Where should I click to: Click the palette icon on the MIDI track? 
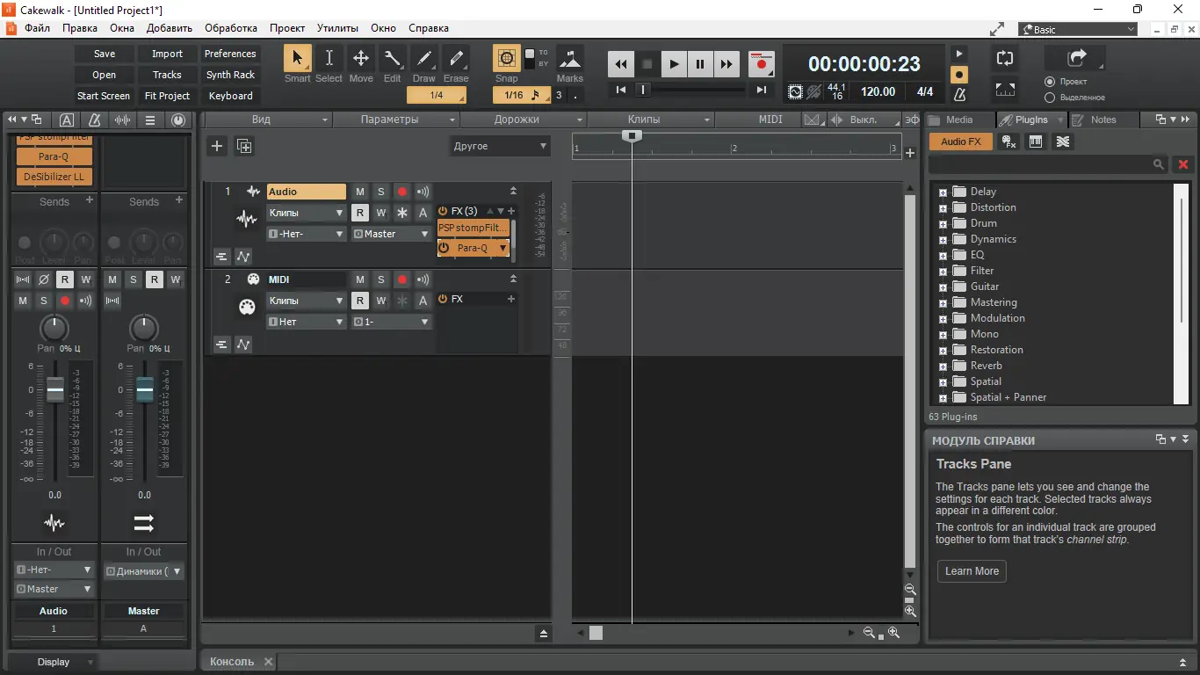247,307
